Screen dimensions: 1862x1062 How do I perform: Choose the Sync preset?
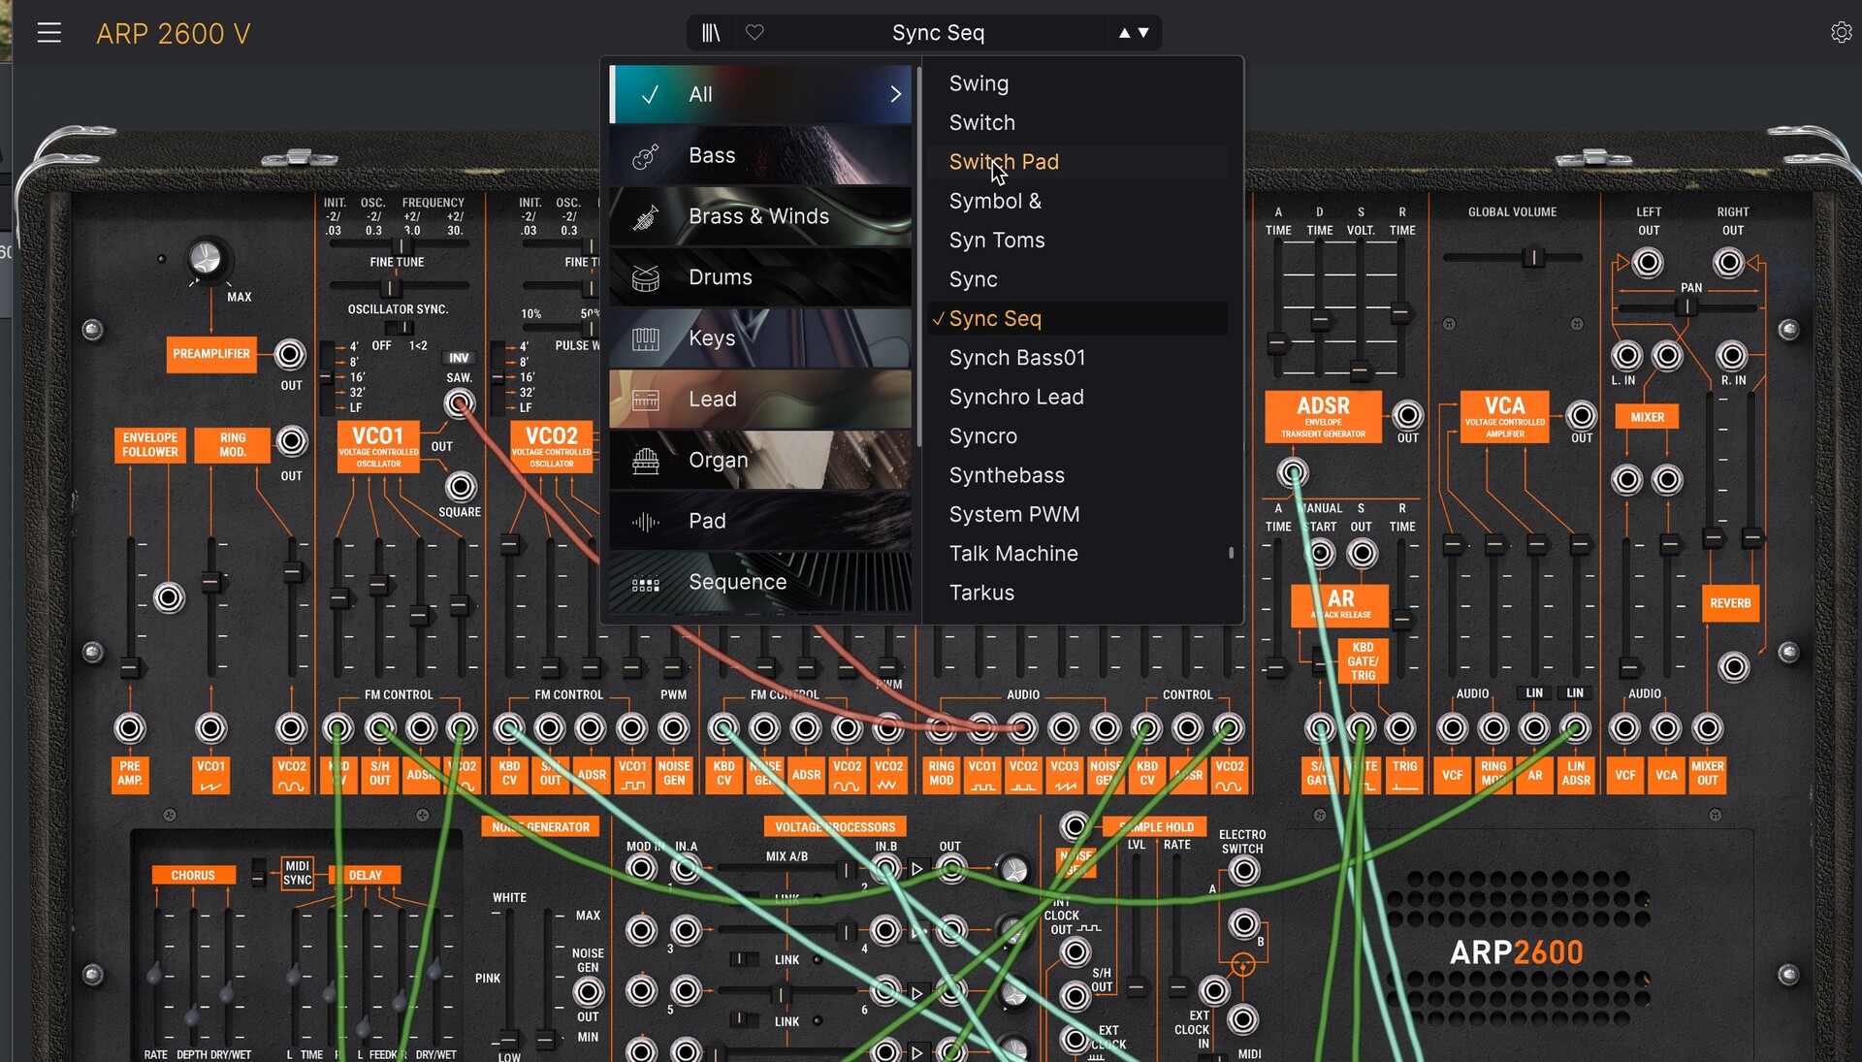click(1076, 279)
